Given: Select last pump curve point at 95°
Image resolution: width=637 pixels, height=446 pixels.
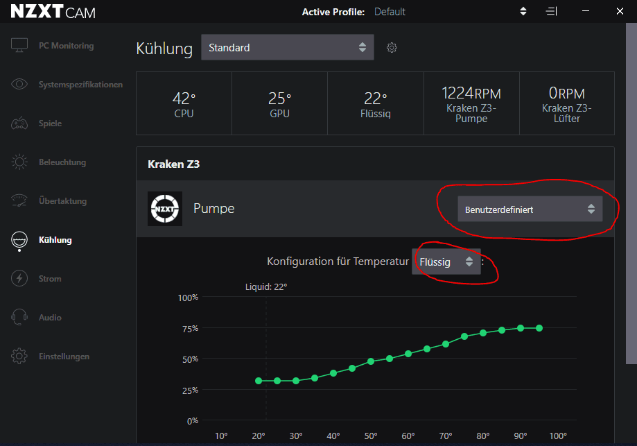Looking at the screenshot, I should pyautogui.click(x=539, y=328).
